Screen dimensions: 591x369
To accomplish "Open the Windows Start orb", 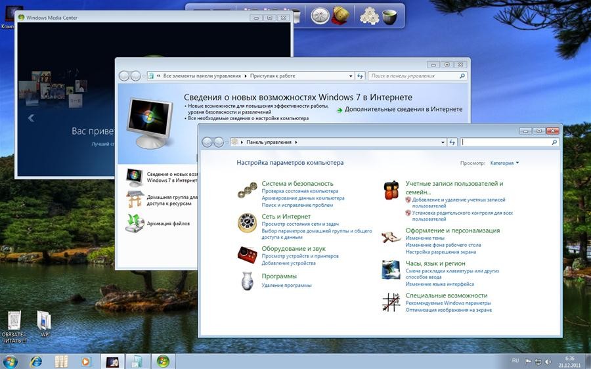I will click(x=10, y=362).
